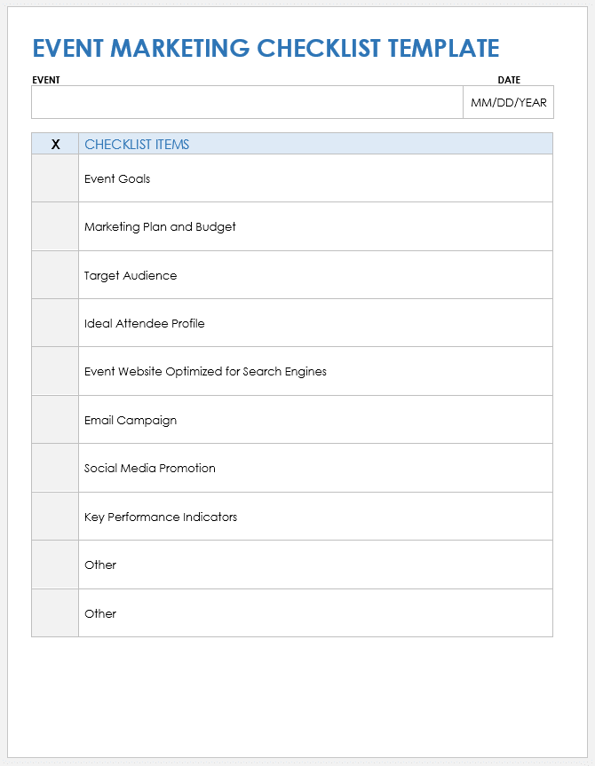Screen dimensions: 595x766
Task: Mark Social Media Promotion as done
Action: point(55,468)
